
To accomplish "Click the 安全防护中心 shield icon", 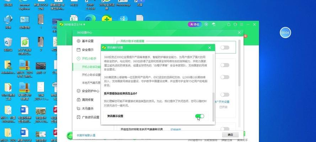I will [x=79, y=91].
